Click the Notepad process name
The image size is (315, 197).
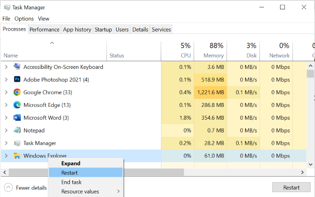(34, 131)
